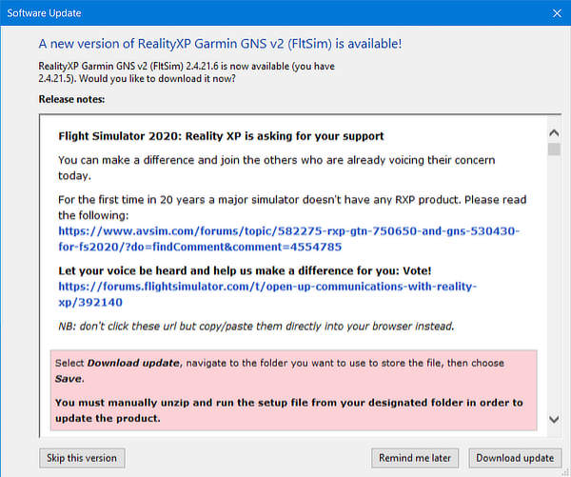Choose Skip this version
Viewport: 571px width, 477px height.
(82, 458)
